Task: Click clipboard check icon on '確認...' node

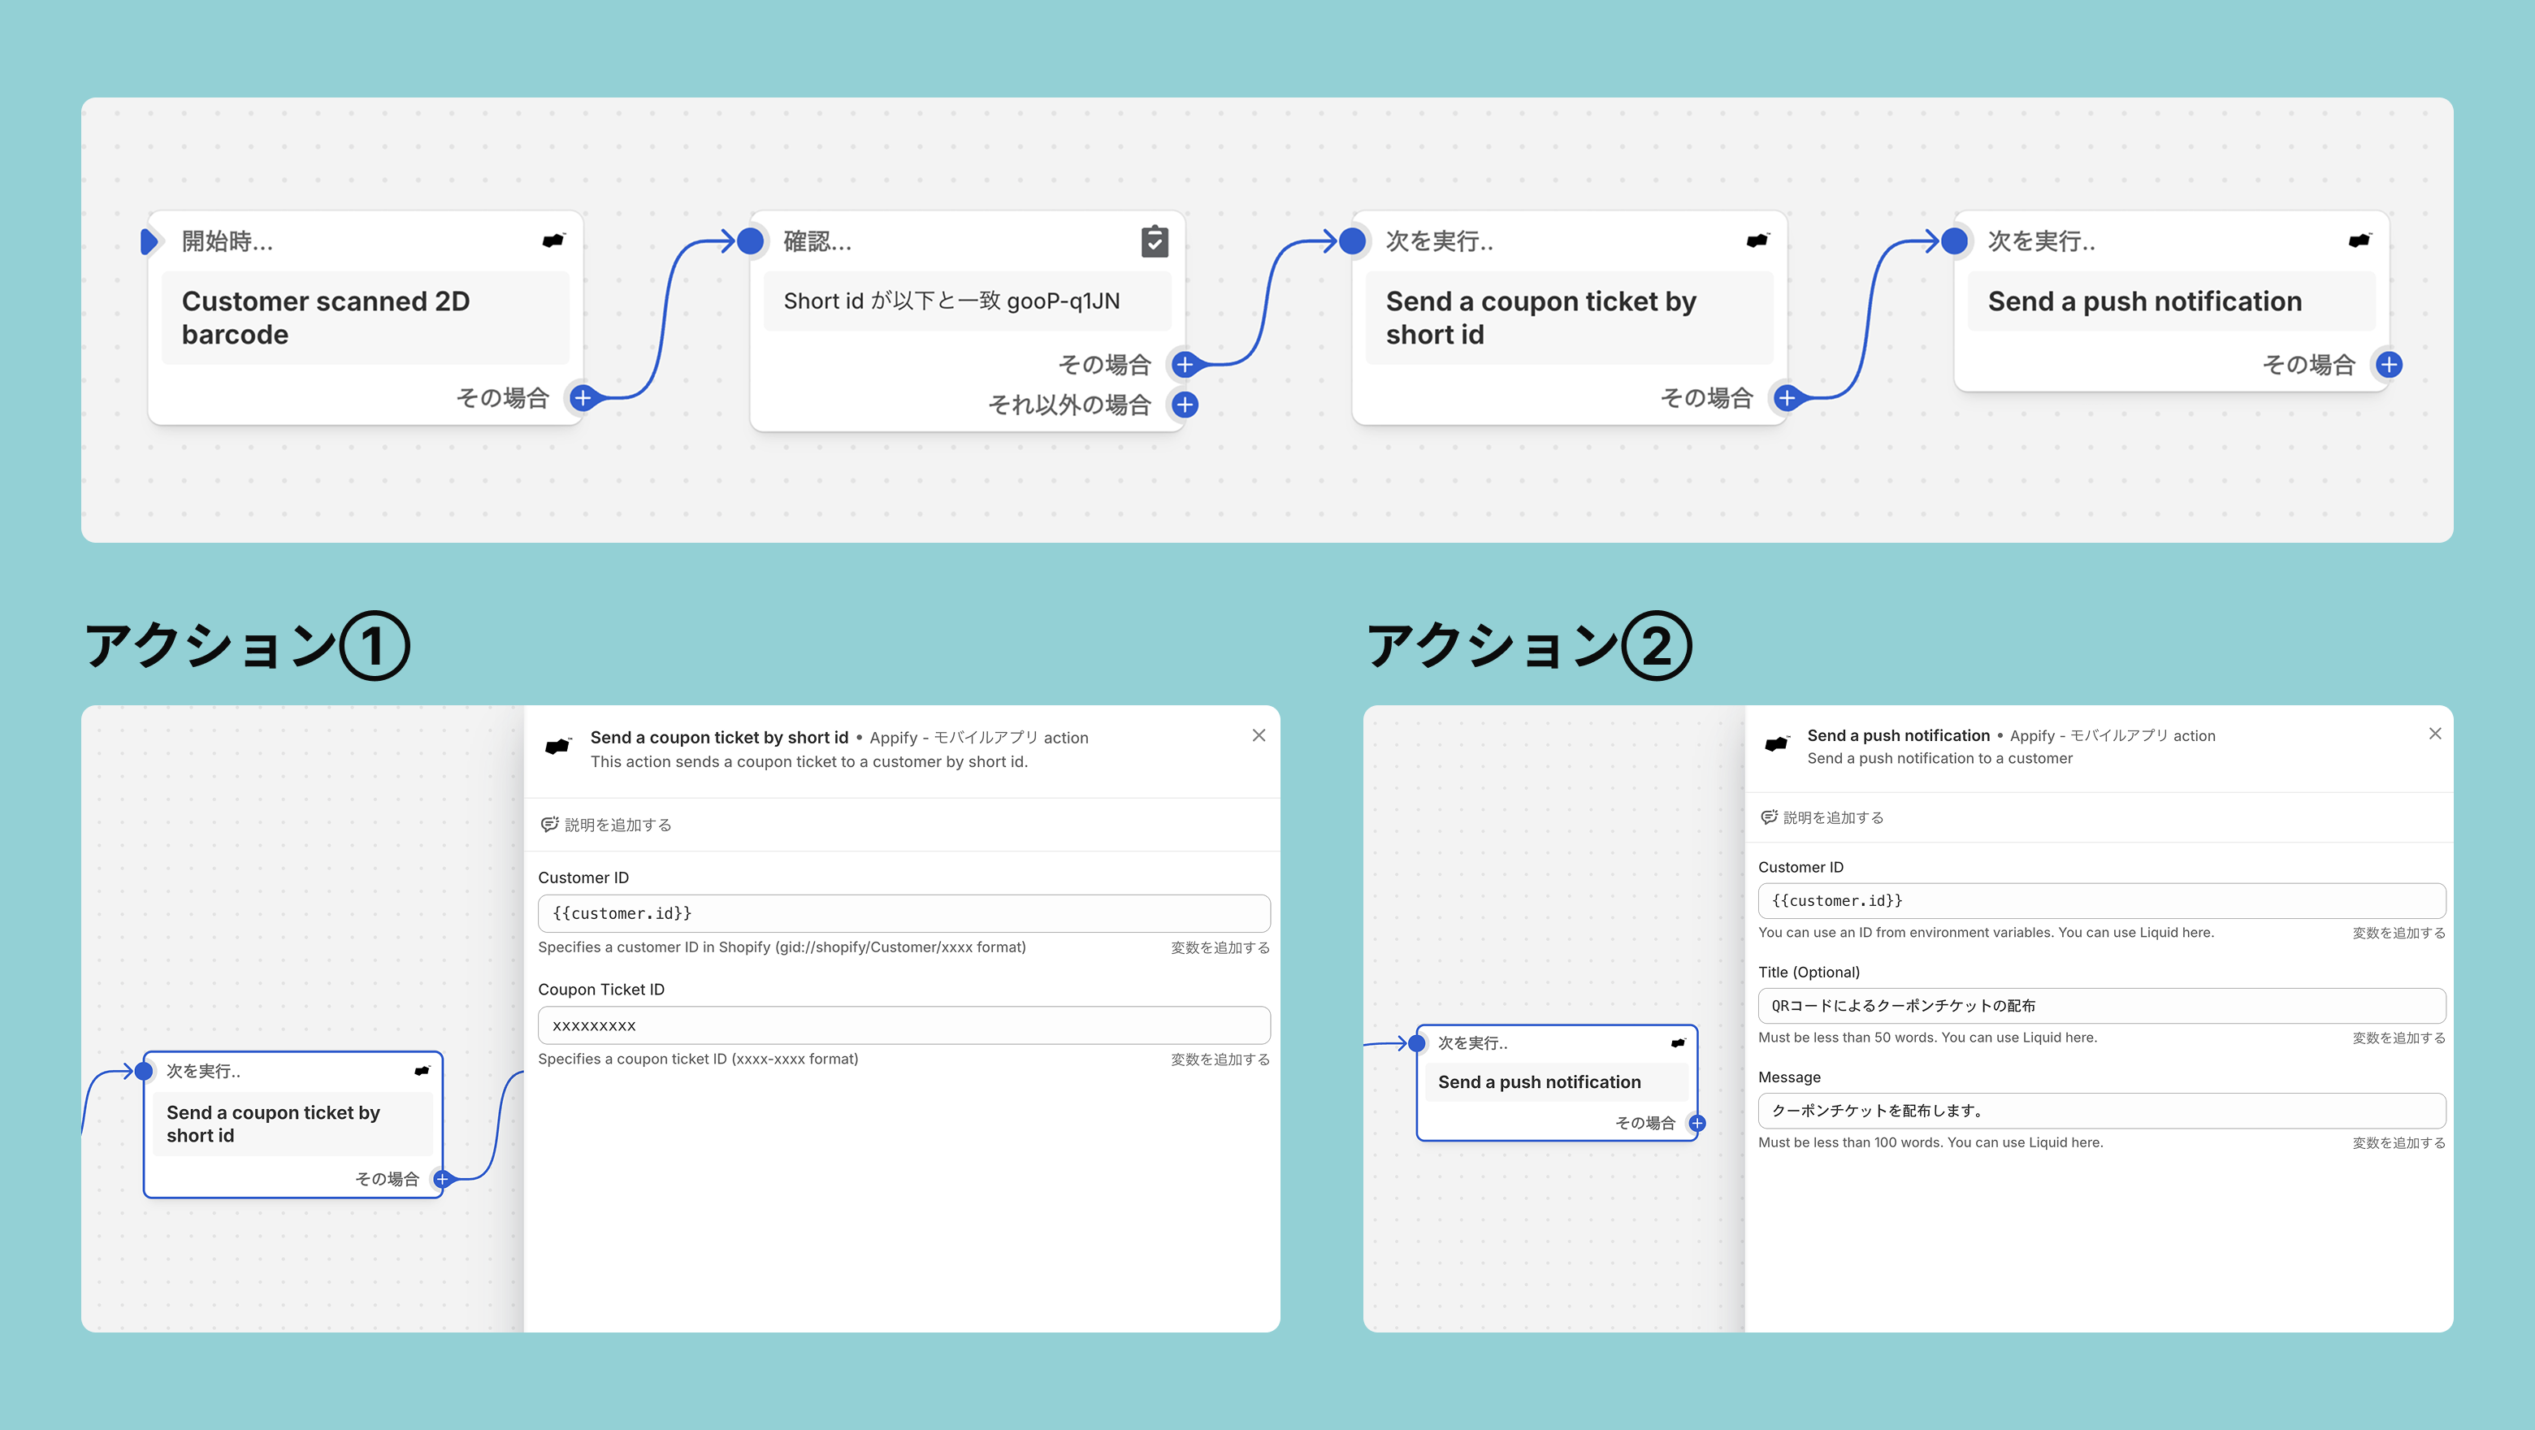Action: tap(1155, 241)
